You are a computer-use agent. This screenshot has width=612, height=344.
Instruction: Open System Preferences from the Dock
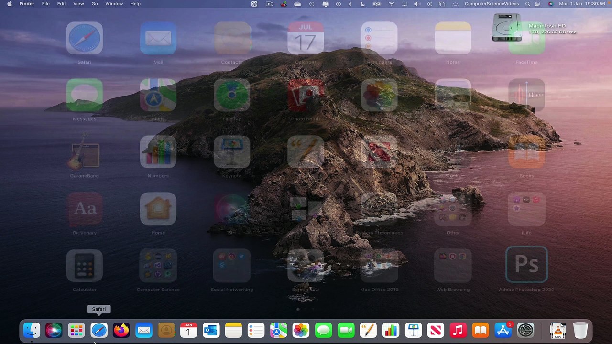point(526,330)
